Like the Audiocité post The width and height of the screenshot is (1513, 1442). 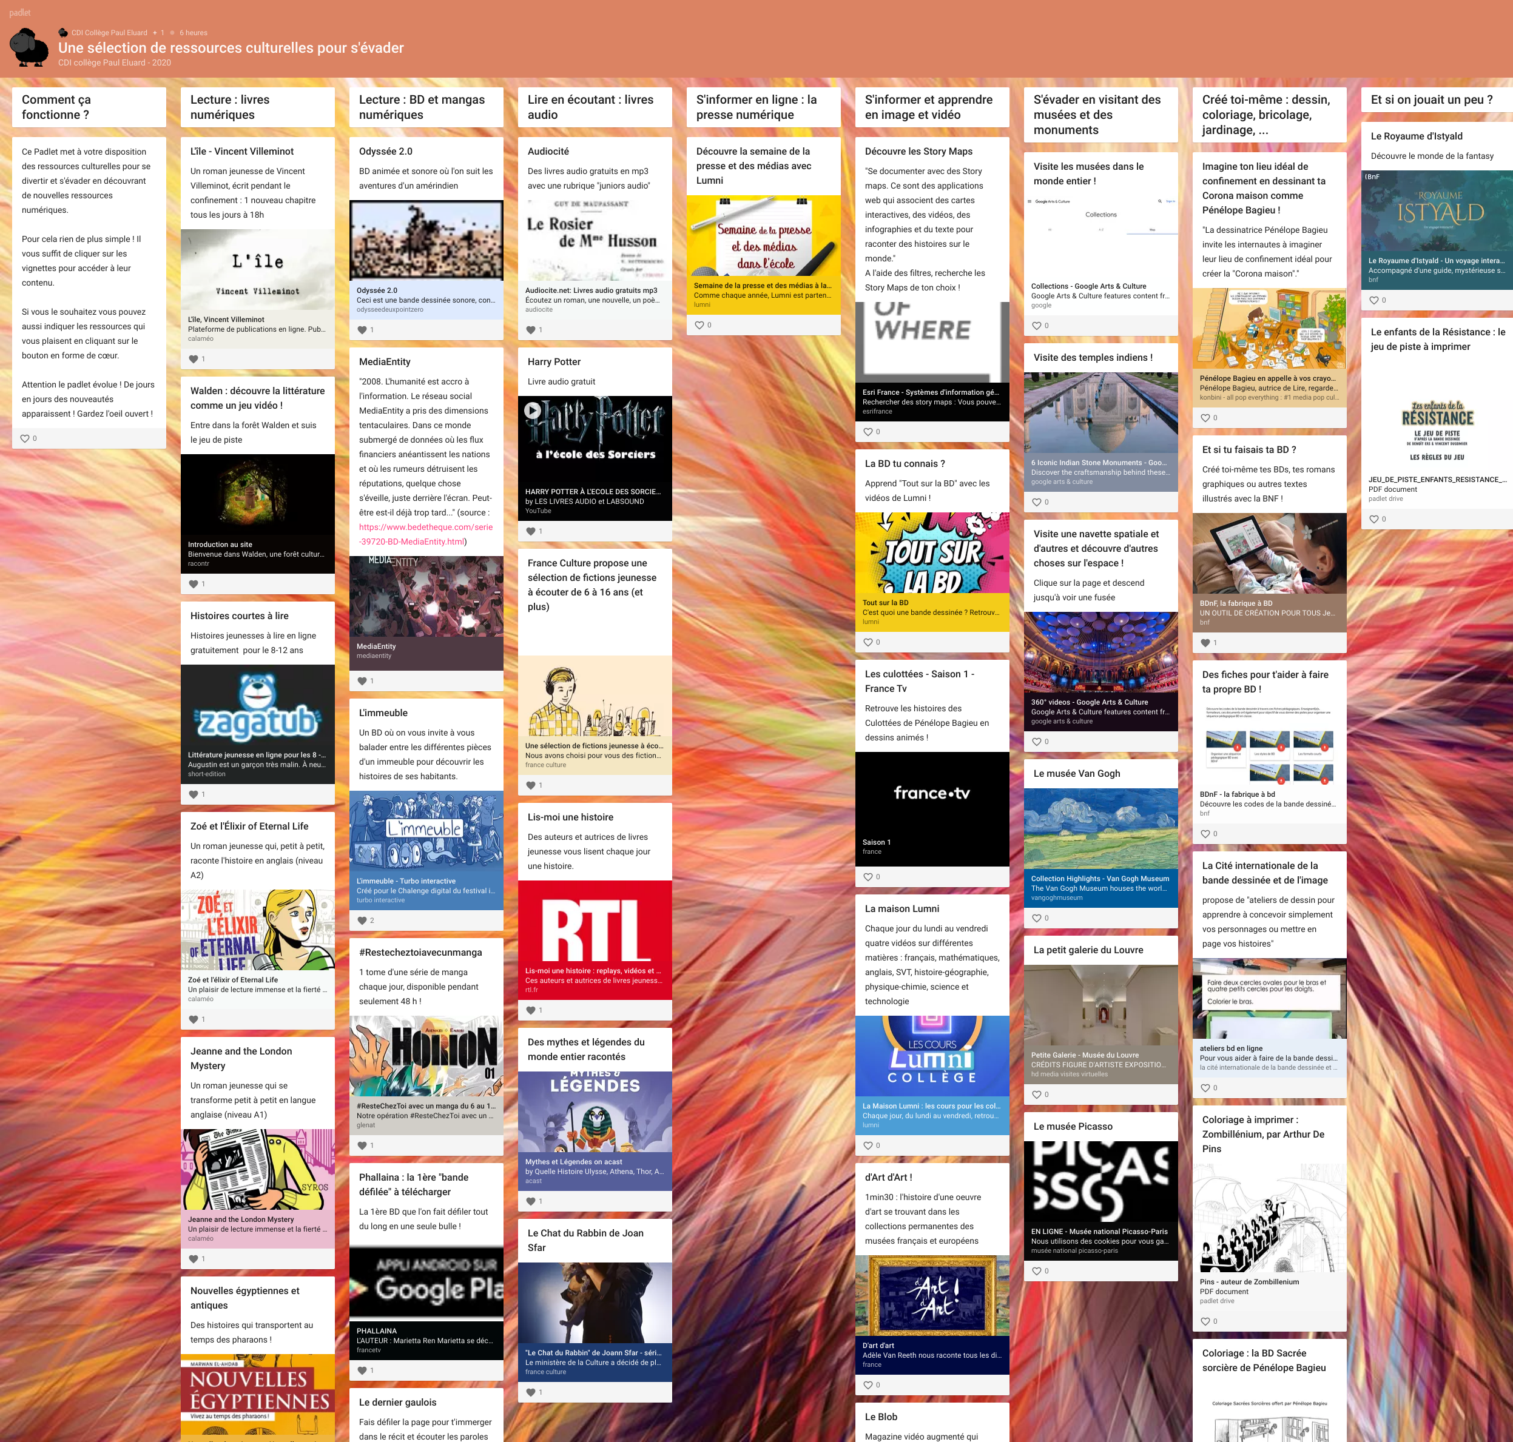[530, 330]
